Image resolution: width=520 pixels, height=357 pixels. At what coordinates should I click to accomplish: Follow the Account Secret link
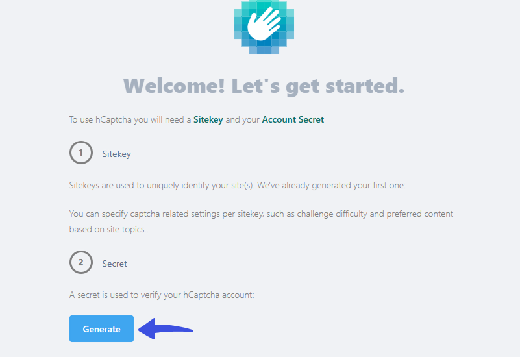(x=293, y=119)
